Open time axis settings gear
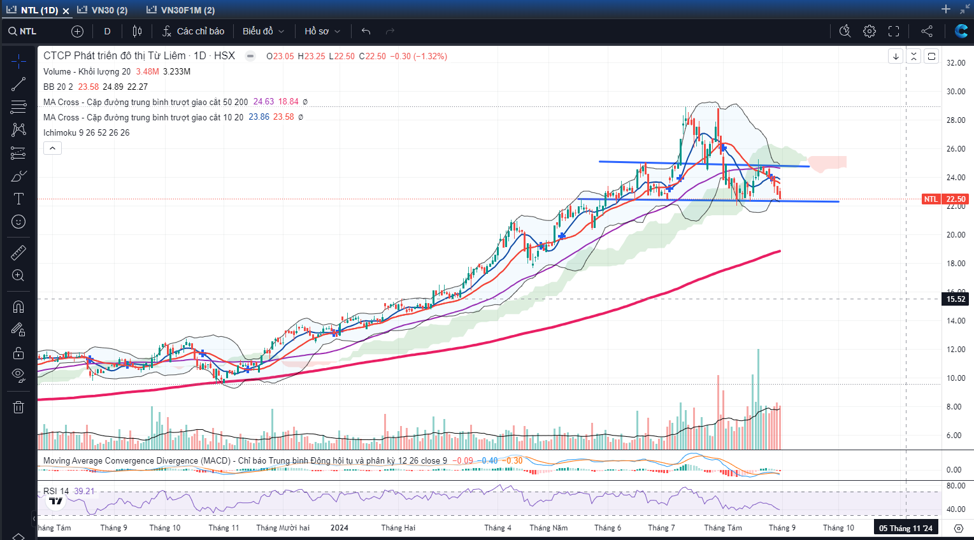 click(x=958, y=528)
